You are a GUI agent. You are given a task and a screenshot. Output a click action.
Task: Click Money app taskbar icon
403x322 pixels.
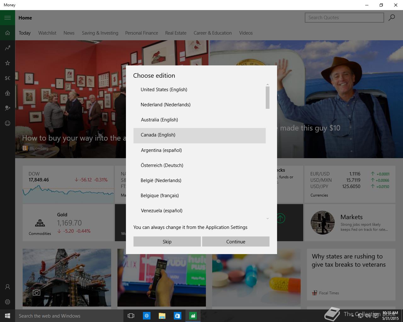(x=193, y=316)
